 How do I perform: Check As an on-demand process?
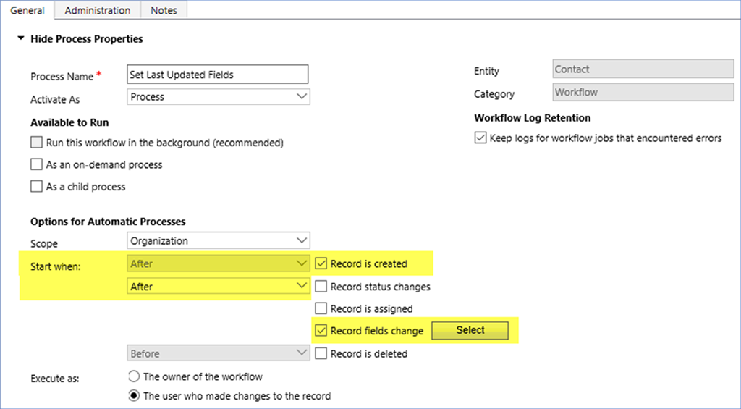37,165
